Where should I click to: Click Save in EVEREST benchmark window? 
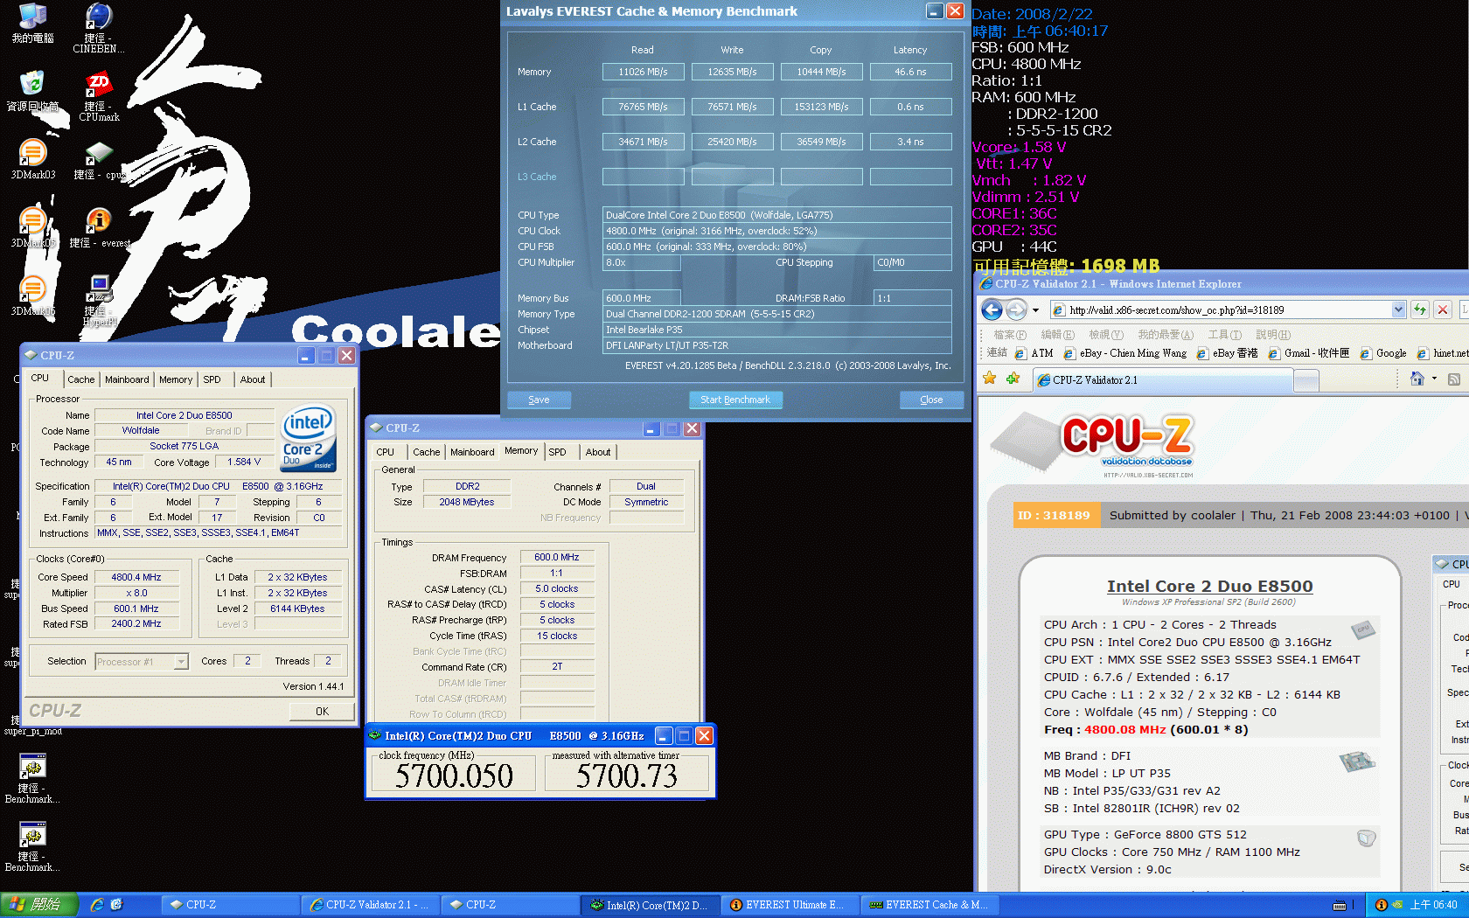tap(540, 400)
